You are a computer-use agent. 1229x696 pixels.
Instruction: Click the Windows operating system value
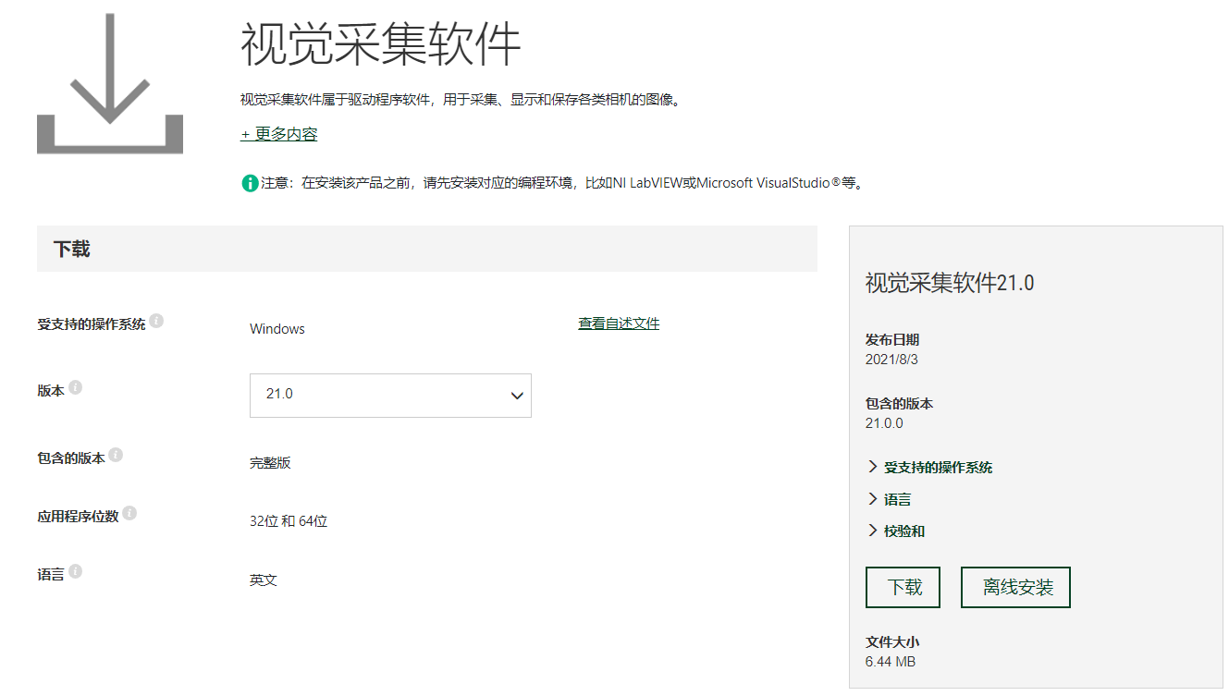[277, 329]
